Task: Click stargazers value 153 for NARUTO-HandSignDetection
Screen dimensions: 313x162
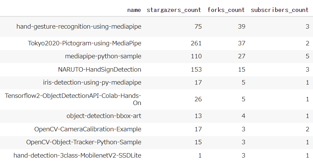Action: pyautogui.click(x=196, y=70)
